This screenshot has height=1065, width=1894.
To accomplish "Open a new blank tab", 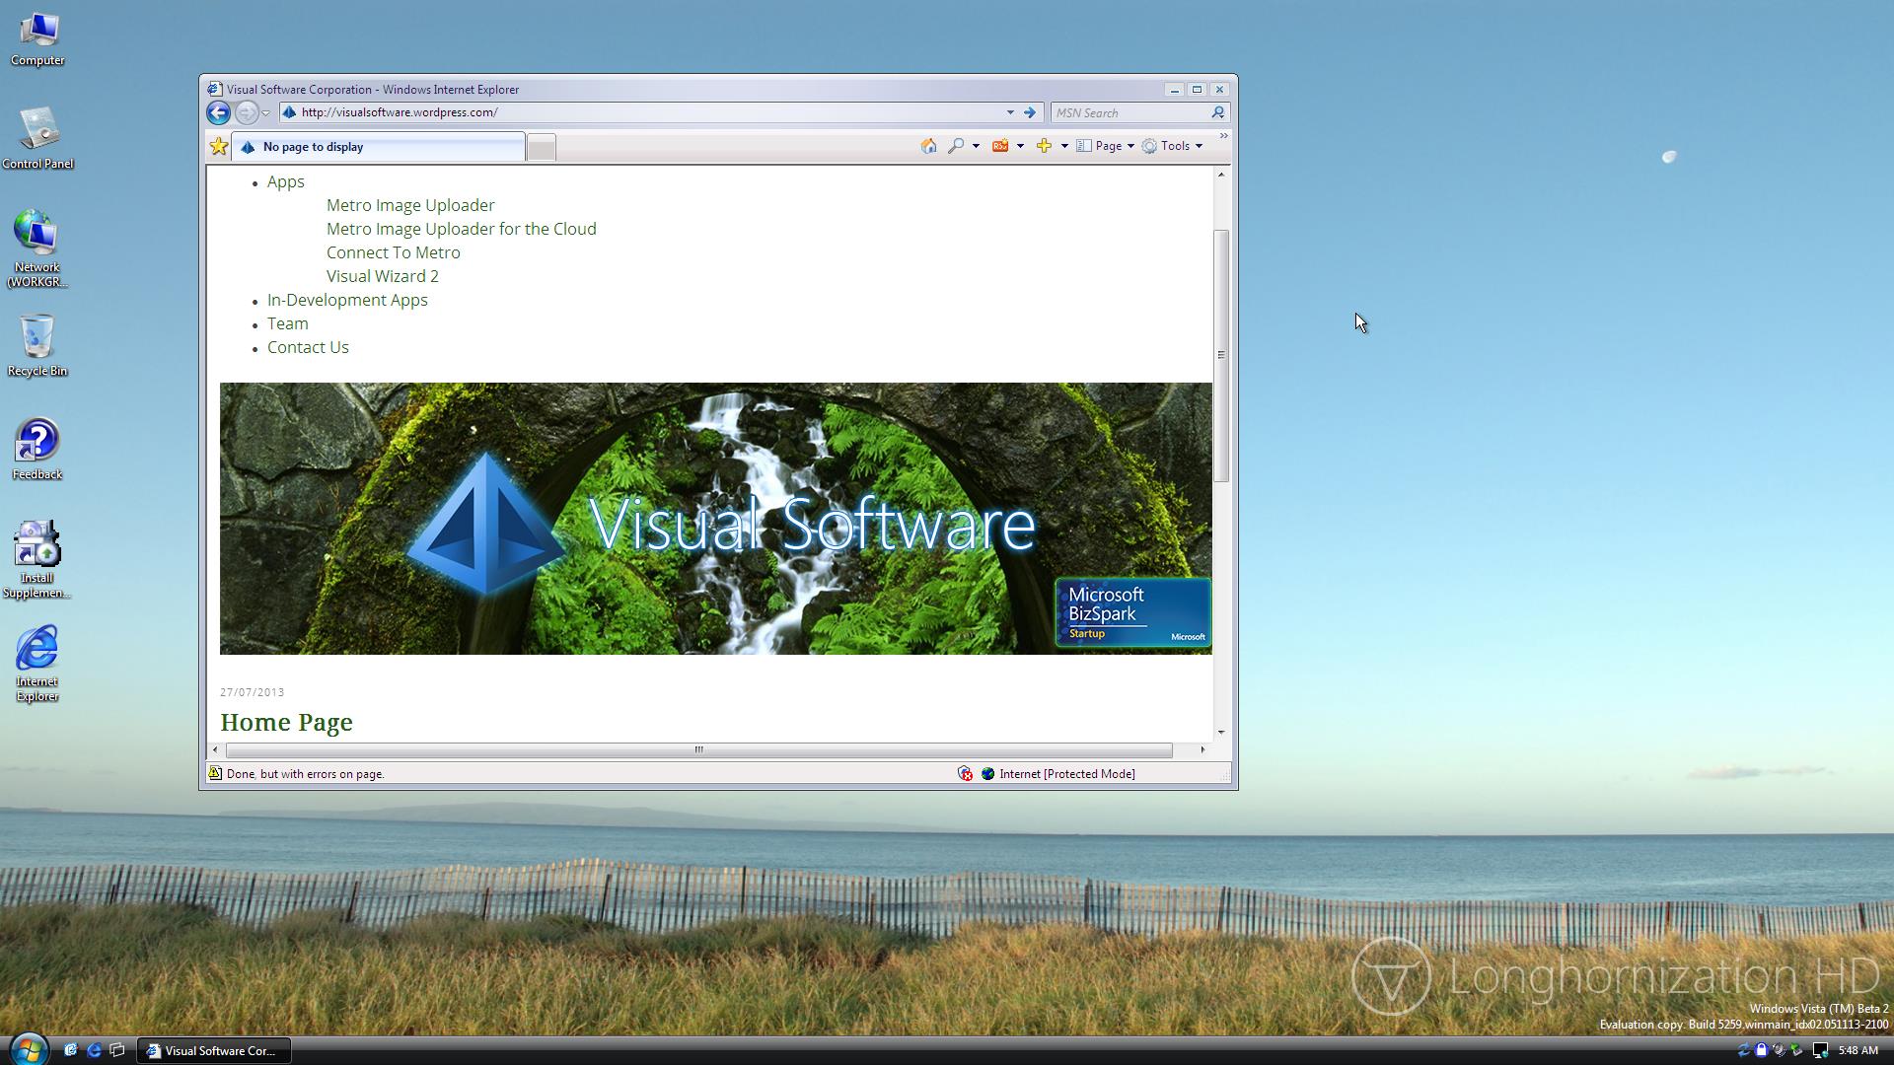I will click(x=541, y=147).
